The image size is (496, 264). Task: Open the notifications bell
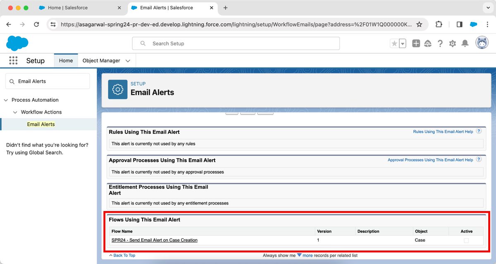465,43
